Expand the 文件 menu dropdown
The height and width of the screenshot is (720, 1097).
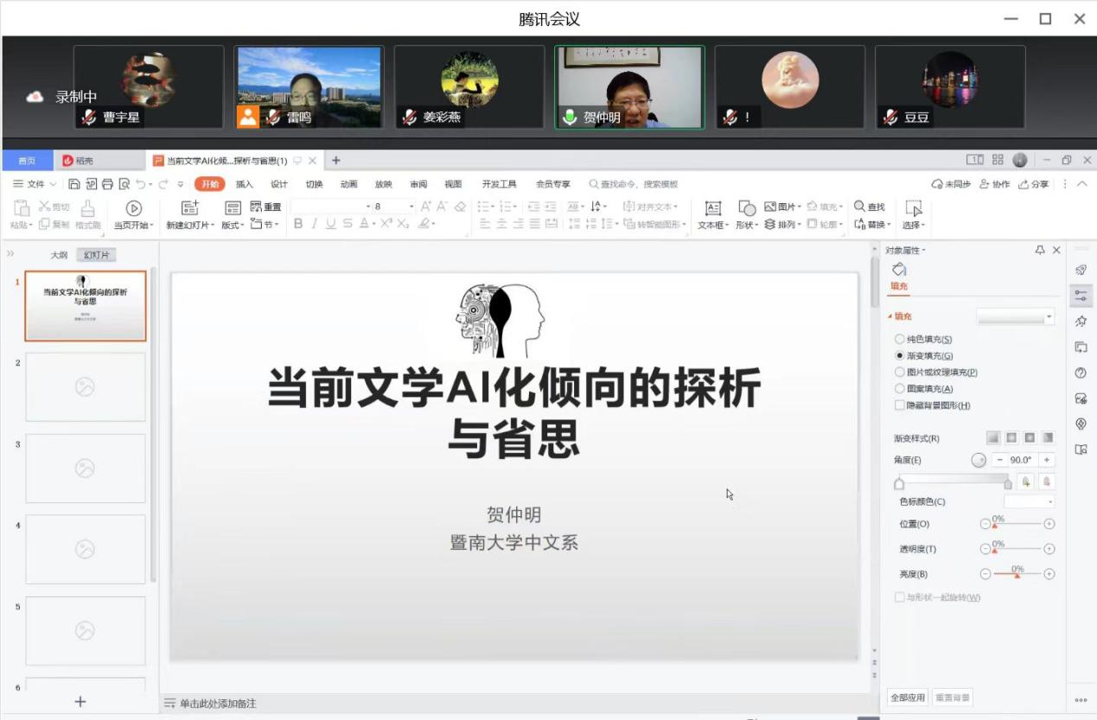click(35, 184)
